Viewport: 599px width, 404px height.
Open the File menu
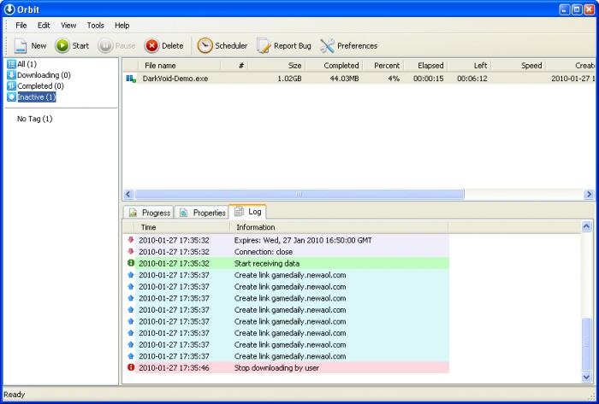(x=21, y=26)
